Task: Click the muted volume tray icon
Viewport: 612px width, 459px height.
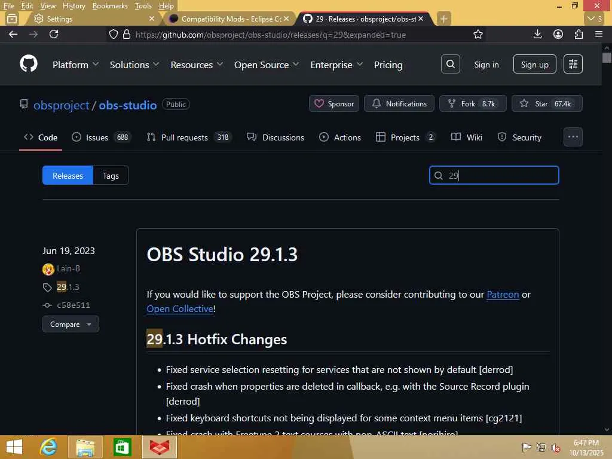Action: (556, 447)
